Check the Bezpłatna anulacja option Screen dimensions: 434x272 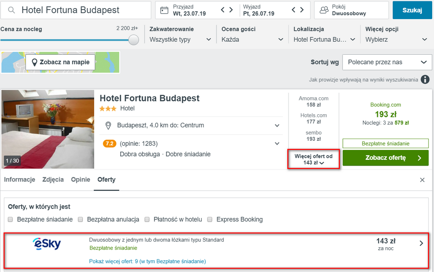80,219
